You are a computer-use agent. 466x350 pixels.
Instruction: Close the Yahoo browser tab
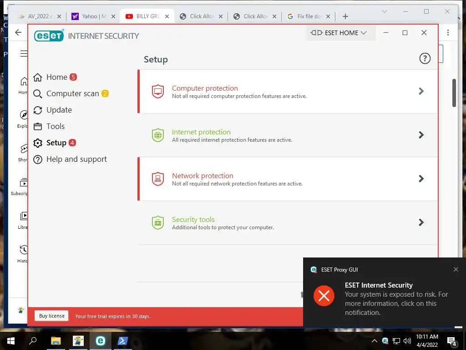tap(113, 16)
